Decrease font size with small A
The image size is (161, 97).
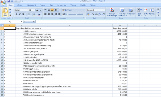tap(40, 10)
